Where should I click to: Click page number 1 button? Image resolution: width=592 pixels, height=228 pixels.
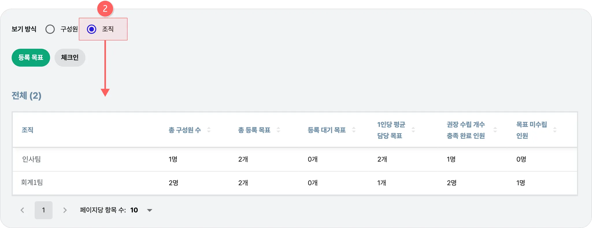[43, 210]
